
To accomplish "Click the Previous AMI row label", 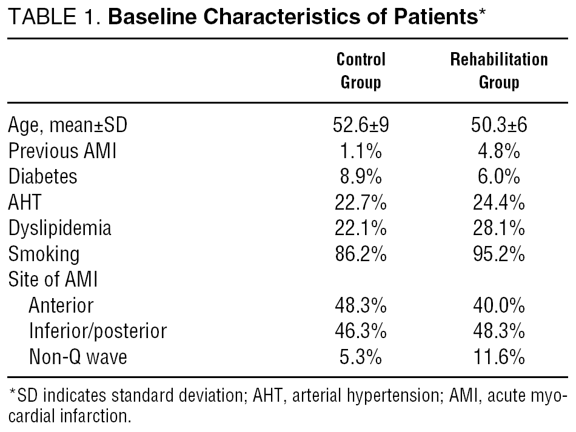I will 62,151.
